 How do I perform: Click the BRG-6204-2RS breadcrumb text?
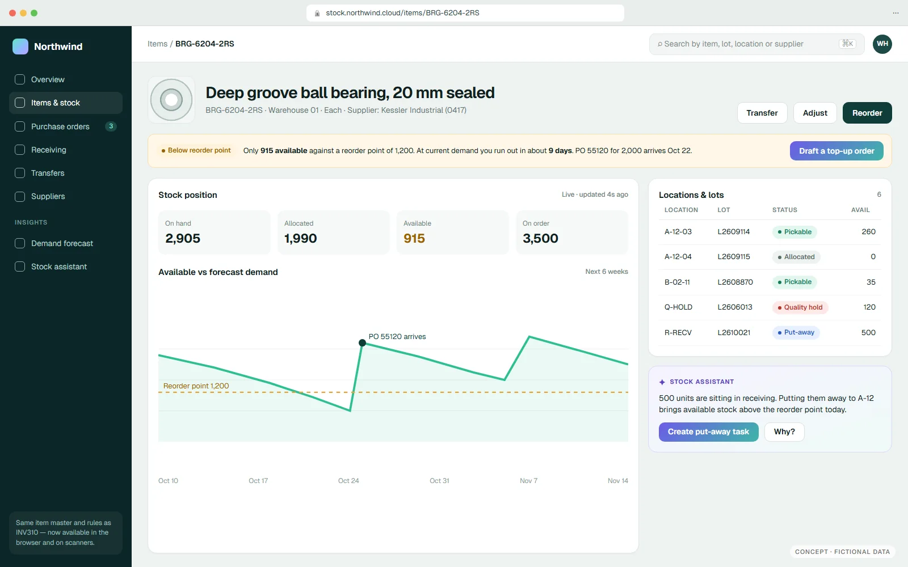point(204,44)
